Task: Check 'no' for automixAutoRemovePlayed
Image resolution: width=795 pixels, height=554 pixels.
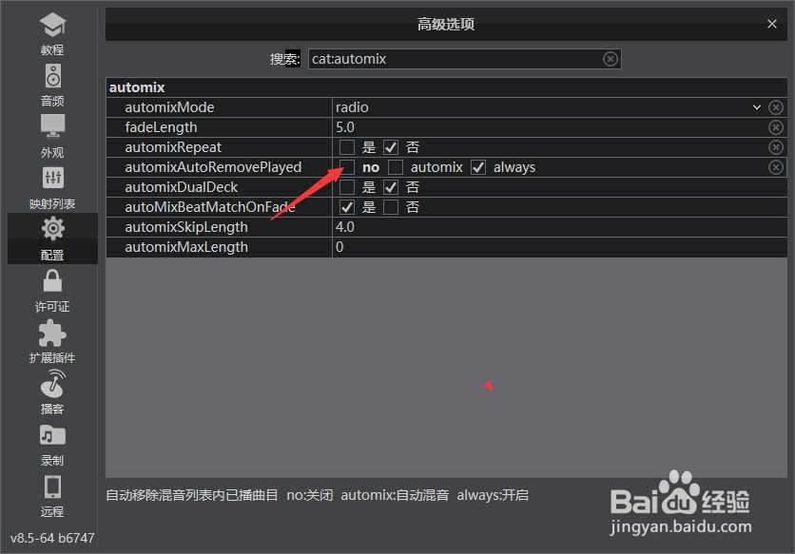Action: pos(347,167)
